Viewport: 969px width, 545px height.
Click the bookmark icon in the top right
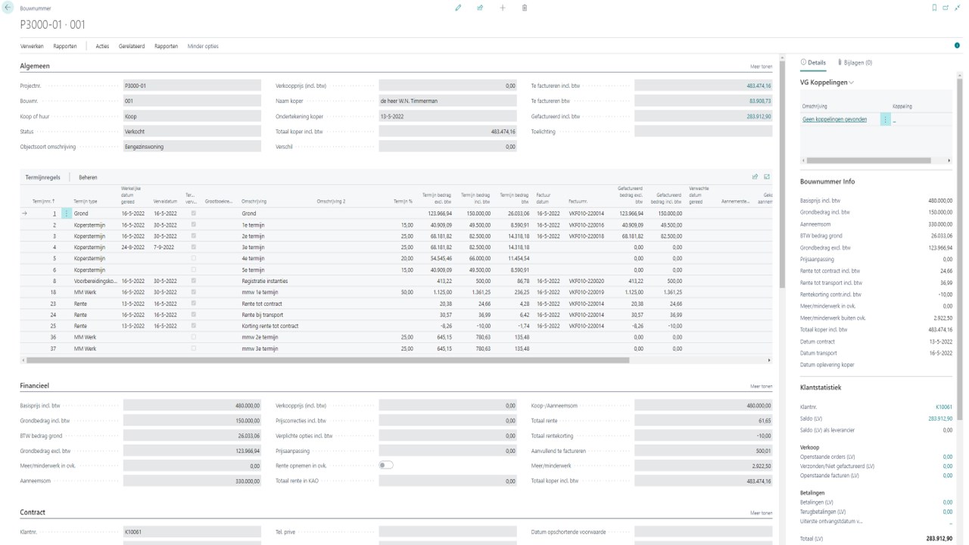coord(934,8)
